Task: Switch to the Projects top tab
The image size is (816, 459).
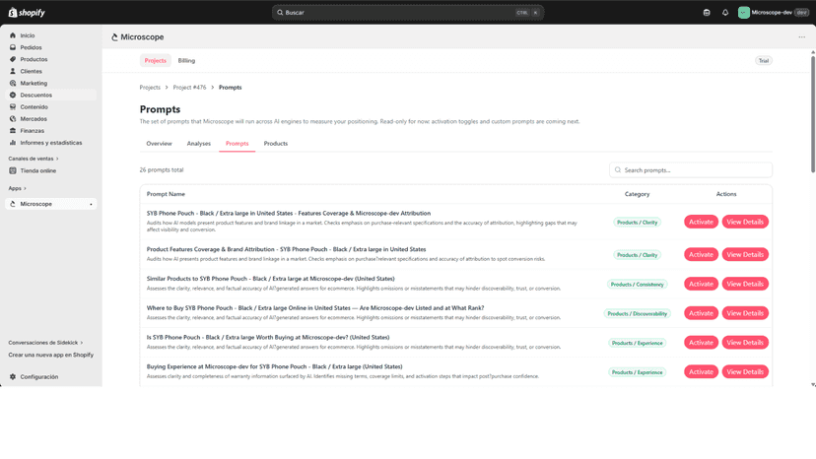Action: (155, 60)
